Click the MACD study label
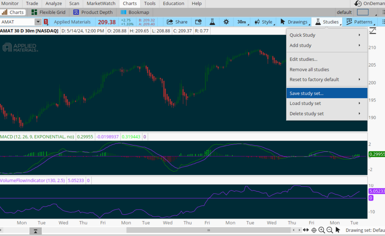 point(37,137)
